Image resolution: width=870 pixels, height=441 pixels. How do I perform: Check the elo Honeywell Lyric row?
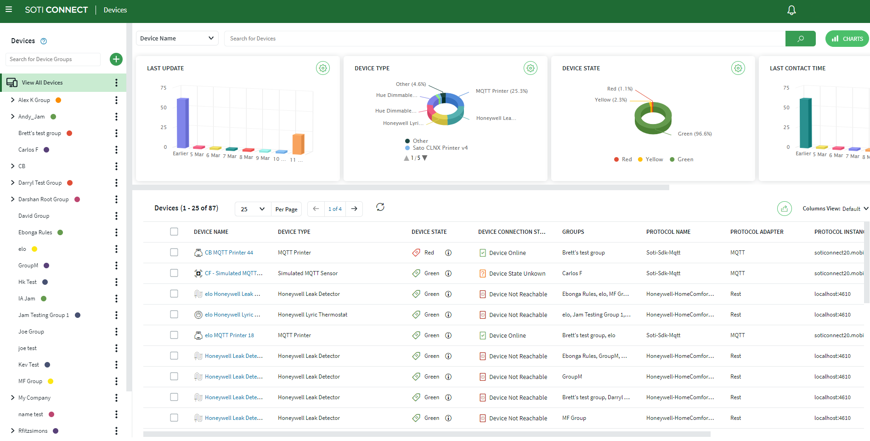coord(174,314)
